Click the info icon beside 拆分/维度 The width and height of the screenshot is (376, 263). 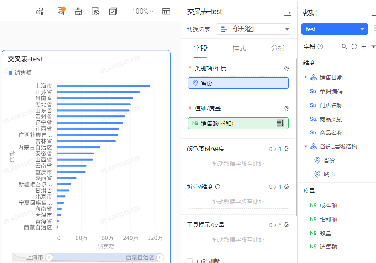point(218,187)
